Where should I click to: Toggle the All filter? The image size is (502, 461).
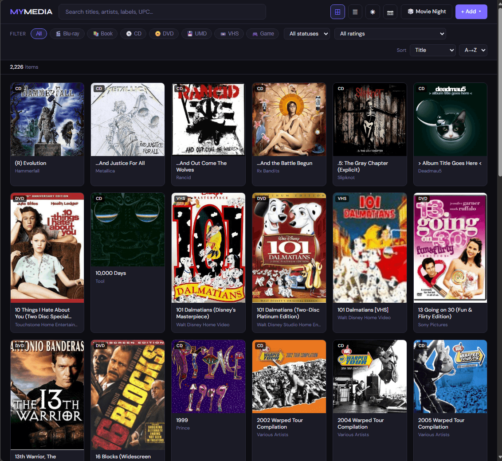pos(39,33)
